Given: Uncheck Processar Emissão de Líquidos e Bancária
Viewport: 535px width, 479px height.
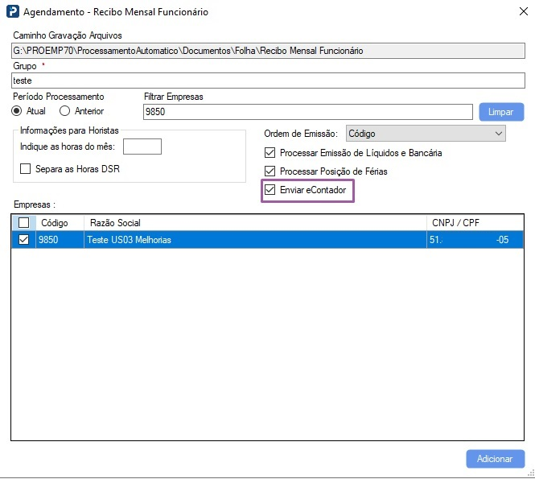Looking at the screenshot, I should click(x=270, y=153).
